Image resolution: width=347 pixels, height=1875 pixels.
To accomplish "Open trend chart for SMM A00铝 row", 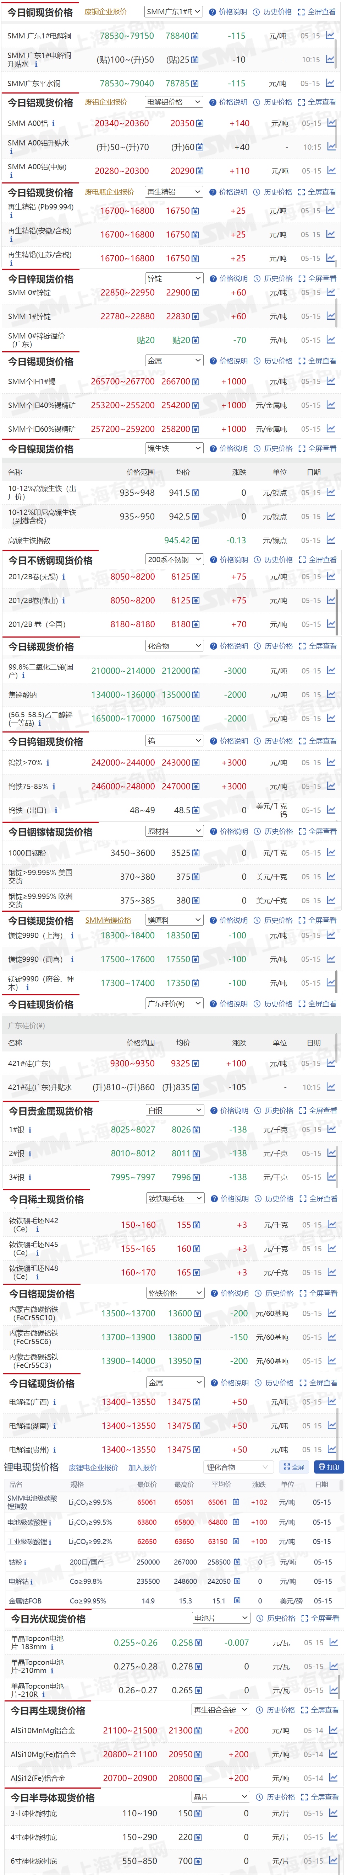I will 331,123.
